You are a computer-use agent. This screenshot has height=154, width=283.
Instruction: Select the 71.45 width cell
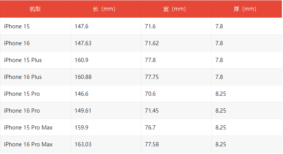pyautogui.click(x=152, y=111)
